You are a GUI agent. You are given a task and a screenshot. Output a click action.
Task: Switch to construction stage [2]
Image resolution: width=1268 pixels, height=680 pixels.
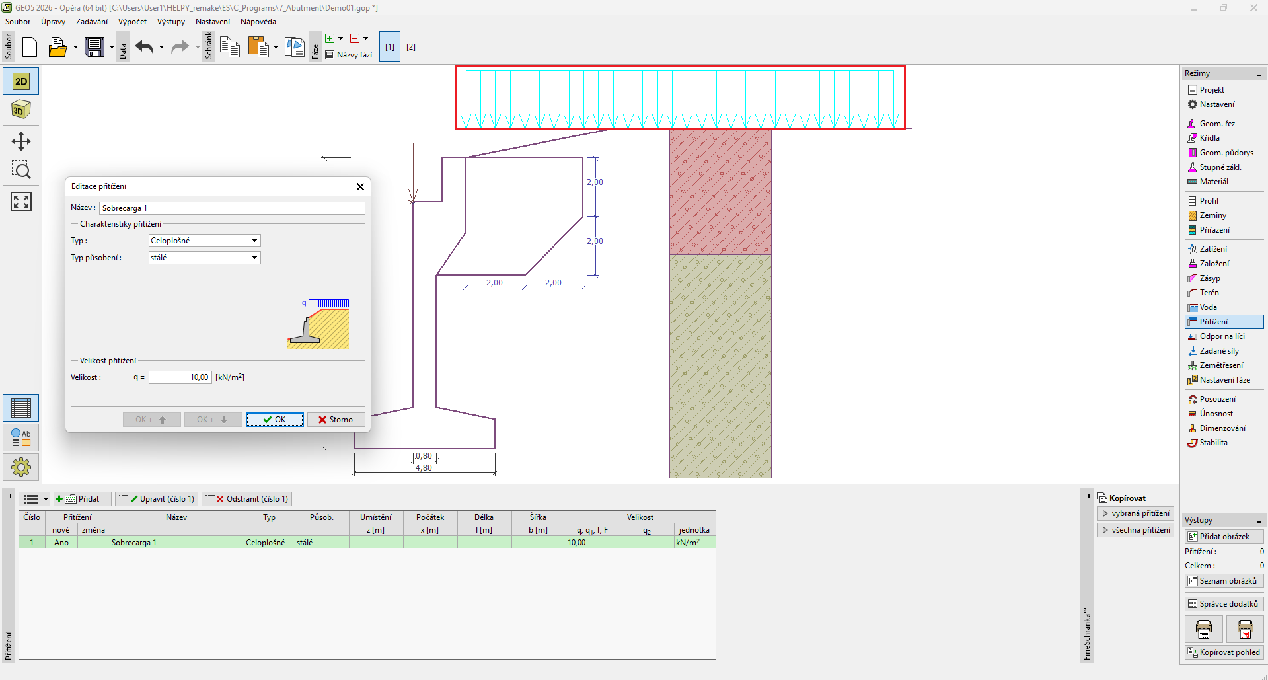[411, 47]
